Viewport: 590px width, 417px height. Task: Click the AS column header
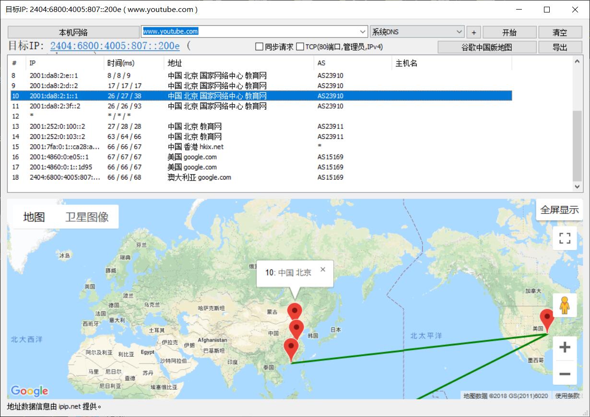click(x=353, y=63)
